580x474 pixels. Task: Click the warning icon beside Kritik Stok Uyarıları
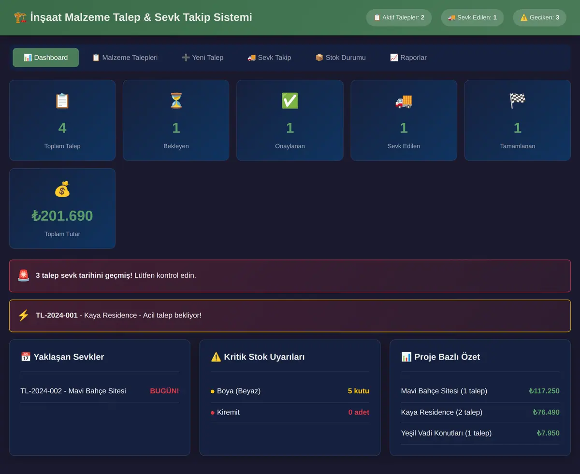216,357
